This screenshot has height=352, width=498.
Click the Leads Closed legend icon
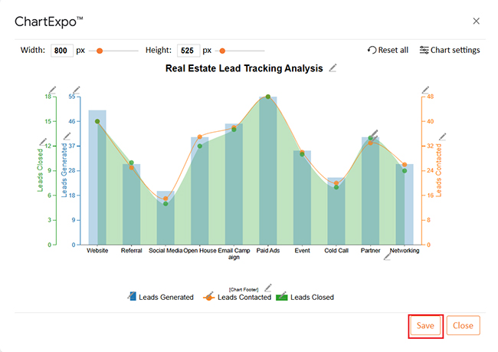tap(280, 297)
